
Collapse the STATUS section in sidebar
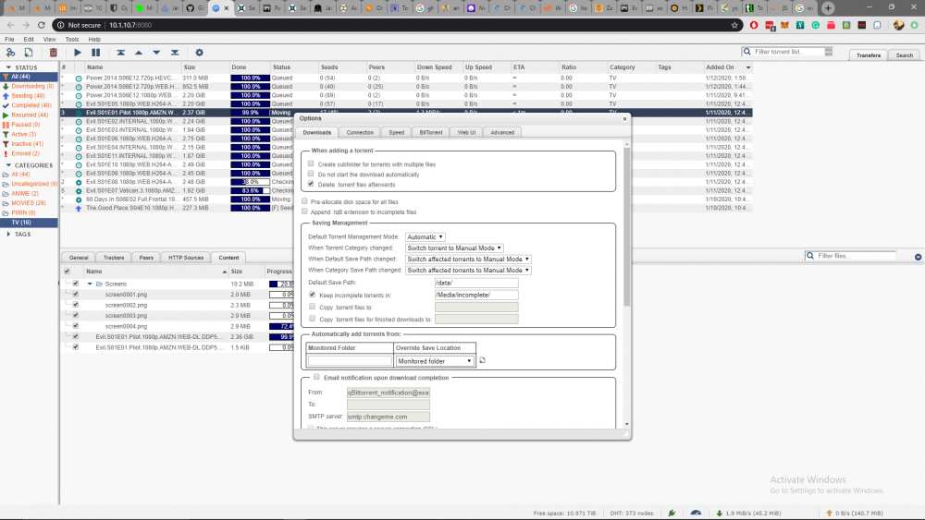[8, 67]
